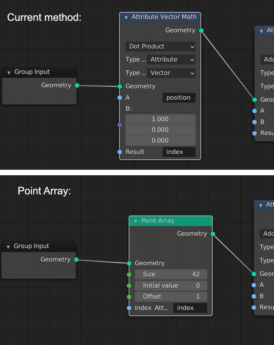This screenshot has width=274, height=345.
Task: Click Result socket of lower-right node
Action: click(254, 308)
